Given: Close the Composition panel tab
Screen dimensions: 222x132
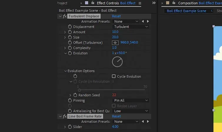Looking at the screenshot, I should [x=162, y=3].
